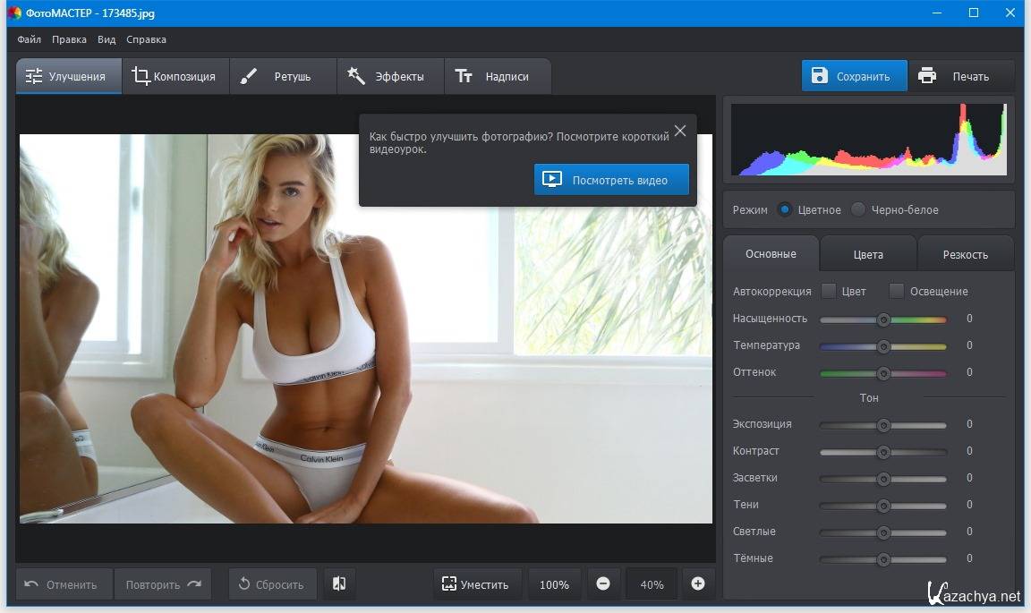The width and height of the screenshot is (1031, 613).
Task: Open the Файл menu
Action: tap(29, 39)
